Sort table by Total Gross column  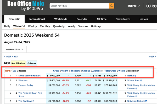pyautogui.click(x=110, y=71)
